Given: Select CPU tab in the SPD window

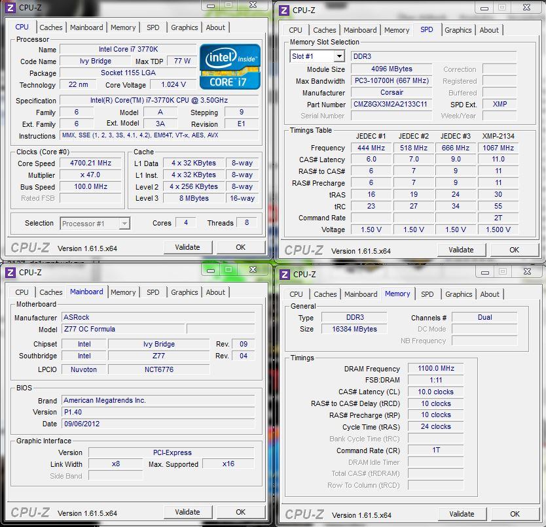Looking at the screenshot, I should pos(295,30).
